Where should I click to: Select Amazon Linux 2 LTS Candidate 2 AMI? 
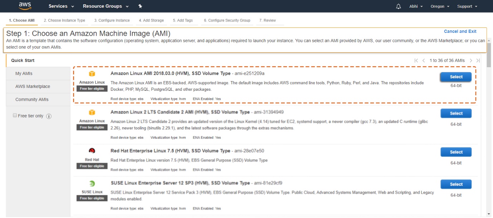[456, 113]
